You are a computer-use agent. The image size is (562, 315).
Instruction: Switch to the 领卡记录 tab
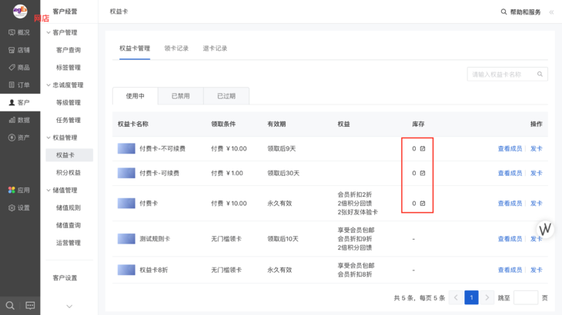(x=176, y=48)
